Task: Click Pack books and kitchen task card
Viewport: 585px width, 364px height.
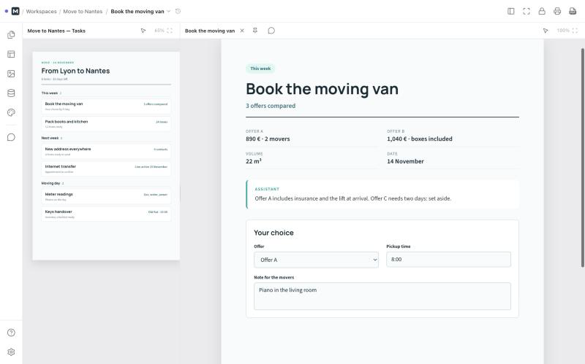Action: [106, 123]
